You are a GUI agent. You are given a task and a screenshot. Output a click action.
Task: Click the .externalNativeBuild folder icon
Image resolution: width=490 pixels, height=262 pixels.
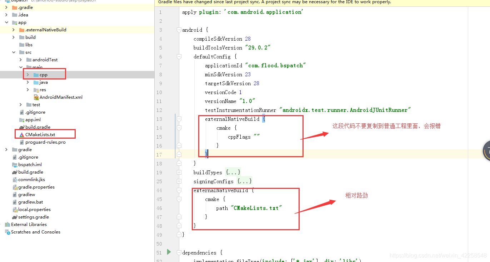22,30
